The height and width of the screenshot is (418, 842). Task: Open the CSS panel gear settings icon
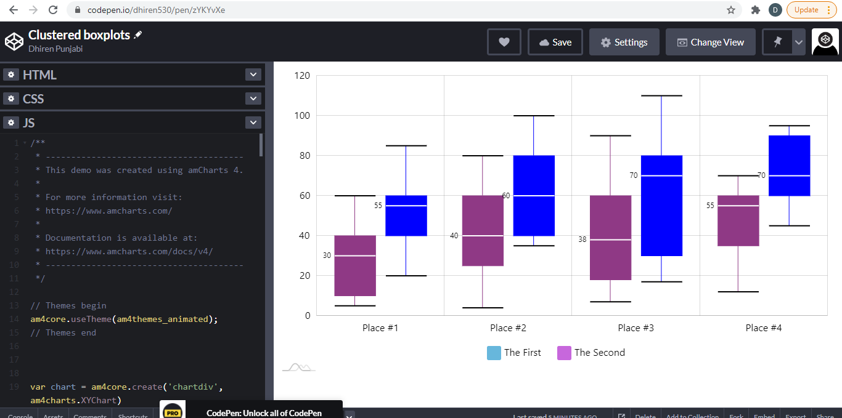tap(11, 98)
